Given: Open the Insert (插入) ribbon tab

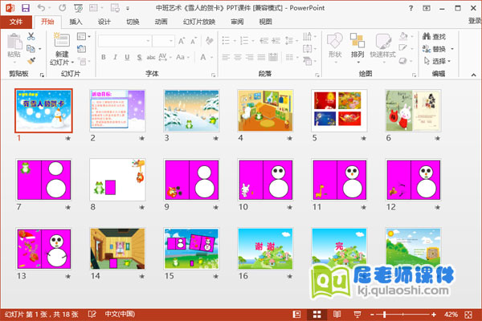Looking at the screenshot, I should (x=76, y=22).
